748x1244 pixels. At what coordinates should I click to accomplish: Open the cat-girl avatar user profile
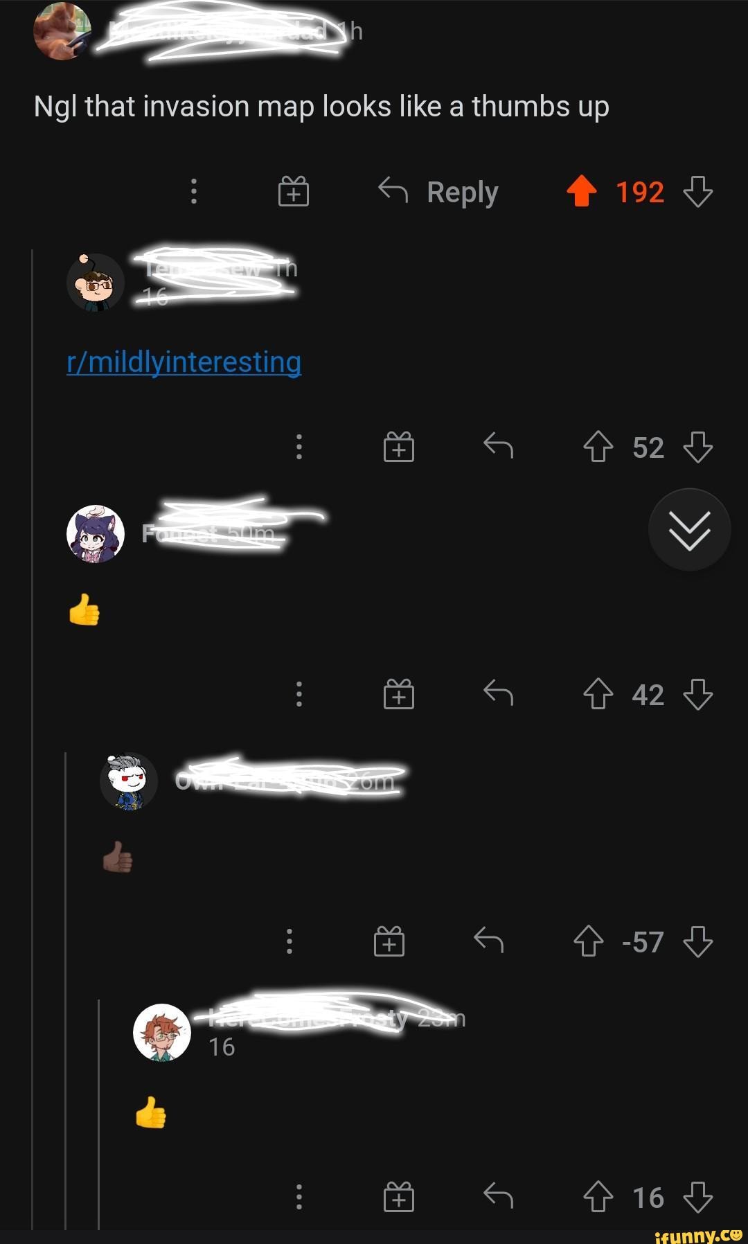coord(96,534)
